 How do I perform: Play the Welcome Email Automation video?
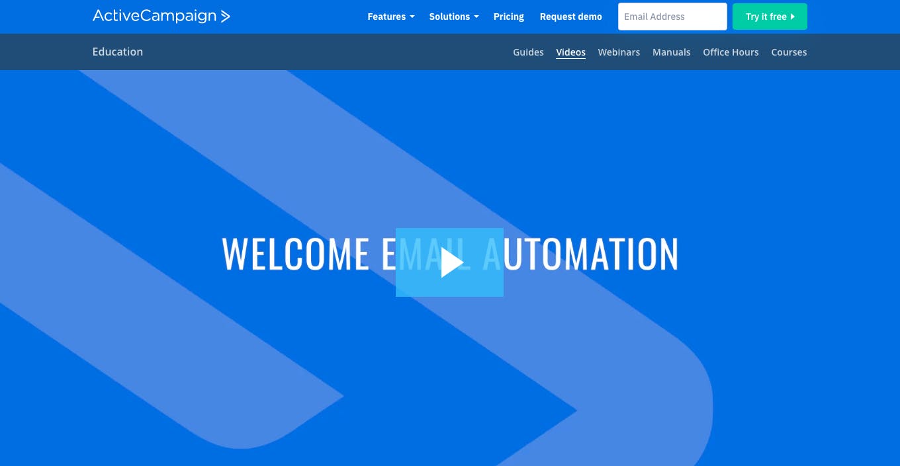pyautogui.click(x=449, y=262)
